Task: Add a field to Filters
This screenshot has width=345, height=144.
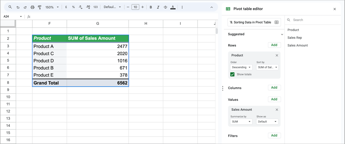Action: pyautogui.click(x=274, y=135)
